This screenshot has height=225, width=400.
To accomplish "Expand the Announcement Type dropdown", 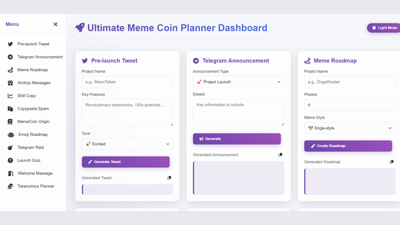I will click(x=239, y=82).
